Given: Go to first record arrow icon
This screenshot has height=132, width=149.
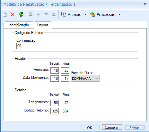Looking at the screenshot, I should [31, 14].
